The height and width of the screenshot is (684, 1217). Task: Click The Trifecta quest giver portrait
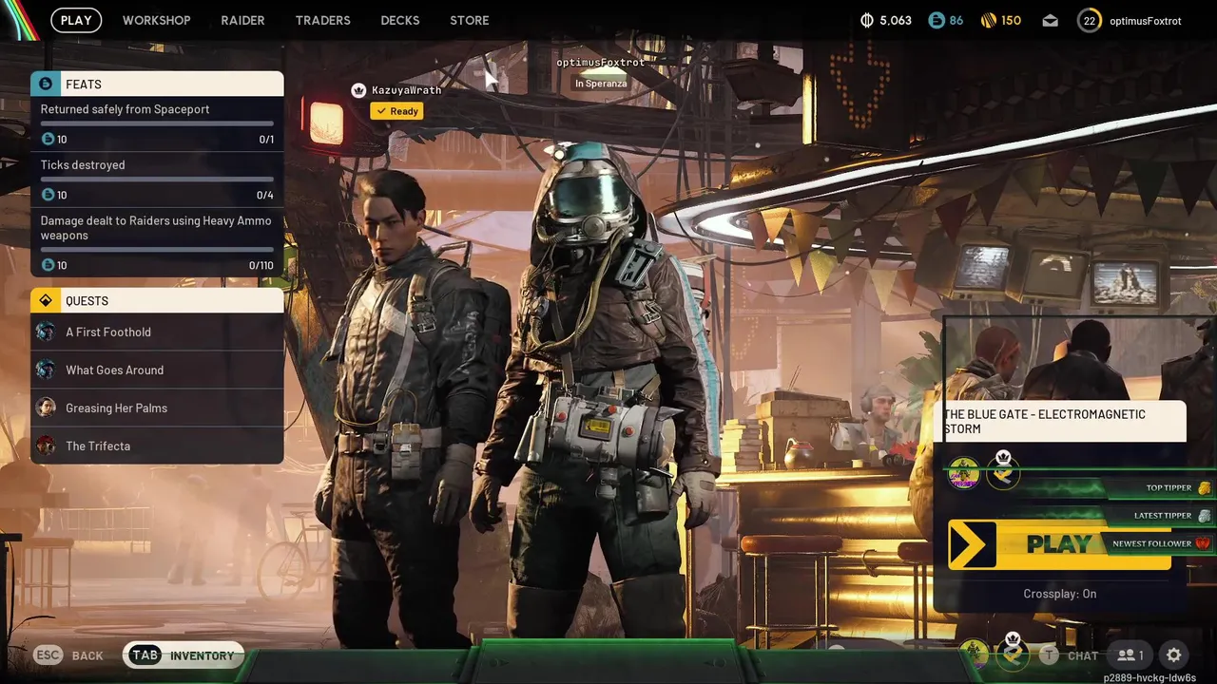[x=46, y=446]
